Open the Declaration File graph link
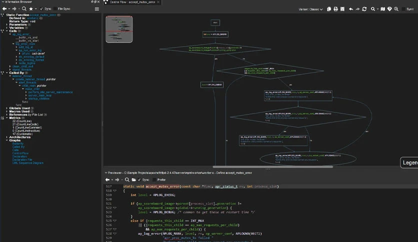Image resolution: width=418 pixels, height=242 pixels. click(x=22, y=159)
